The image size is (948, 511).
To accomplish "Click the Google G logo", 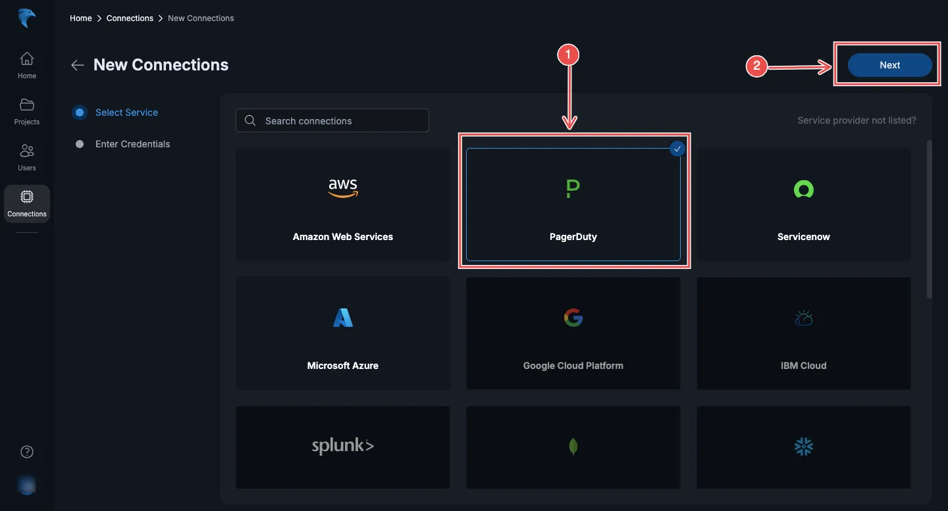I will 573,318.
